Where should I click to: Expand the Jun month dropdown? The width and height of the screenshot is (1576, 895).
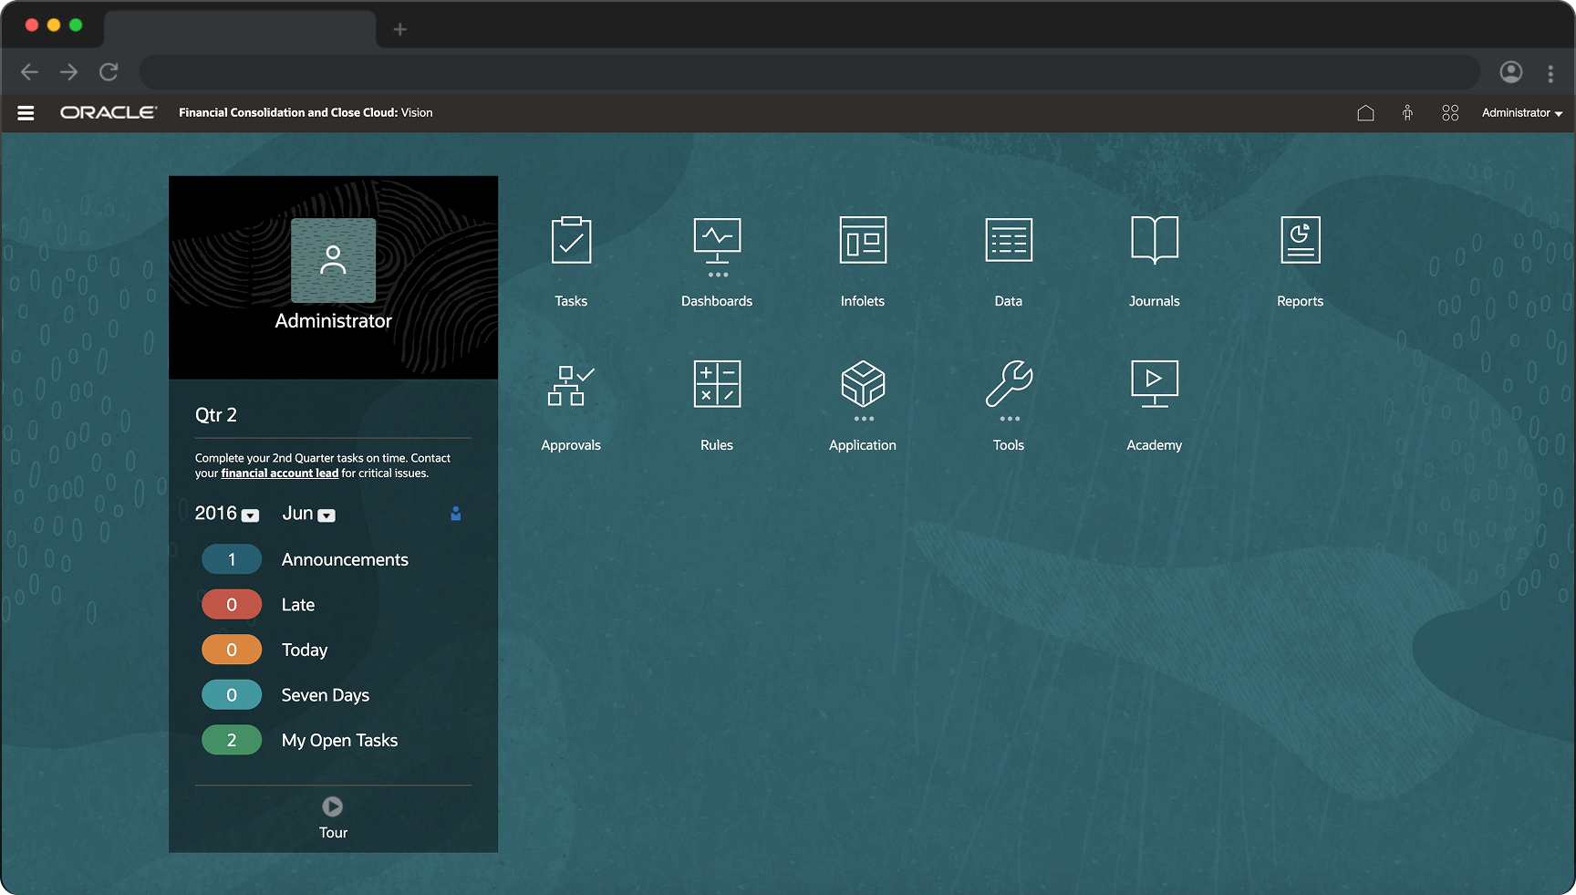[327, 515]
